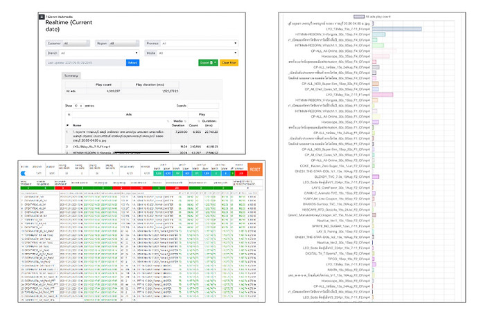Screen dimensions: 481x314
Task: Click the orange RESET button
Action: pyautogui.click(x=255, y=169)
